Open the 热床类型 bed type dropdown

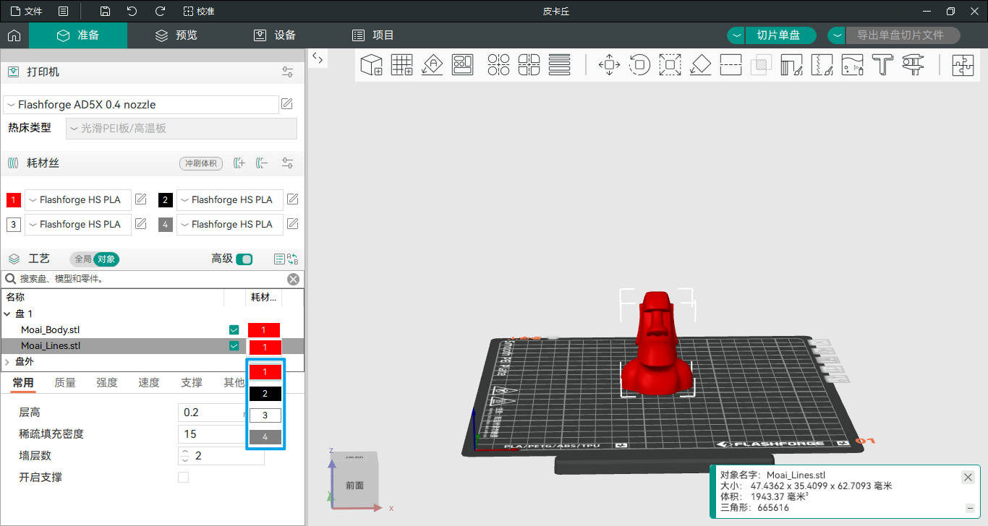[181, 129]
